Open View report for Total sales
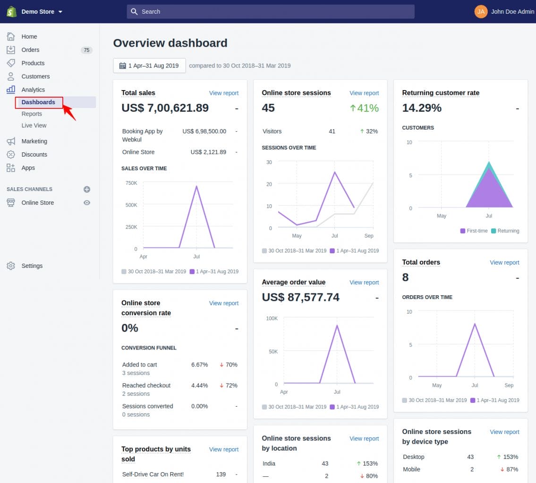The image size is (536, 483). 223,93
